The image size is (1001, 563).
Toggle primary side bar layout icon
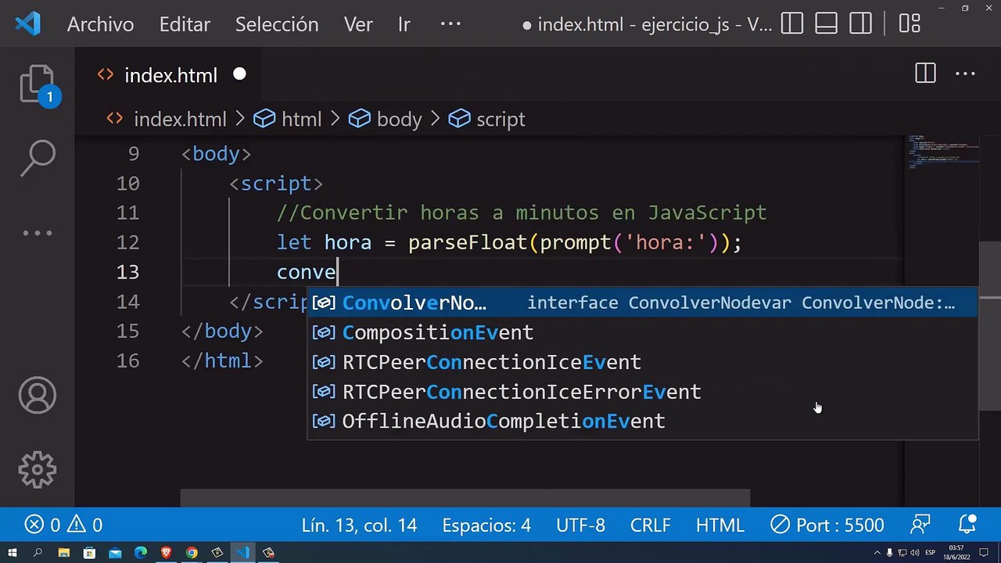point(792,24)
